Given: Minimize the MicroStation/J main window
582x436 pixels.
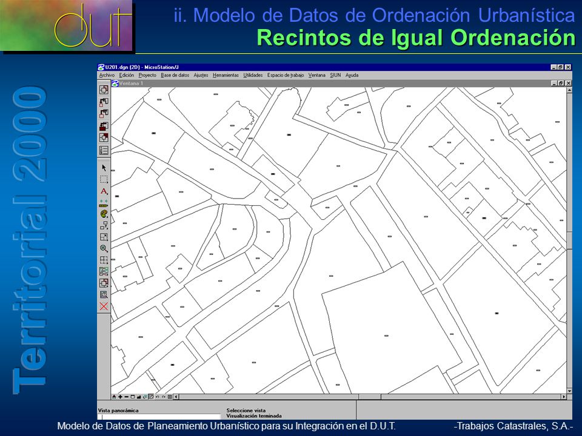Looking at the screenshot, I should (x=554, y=67).
